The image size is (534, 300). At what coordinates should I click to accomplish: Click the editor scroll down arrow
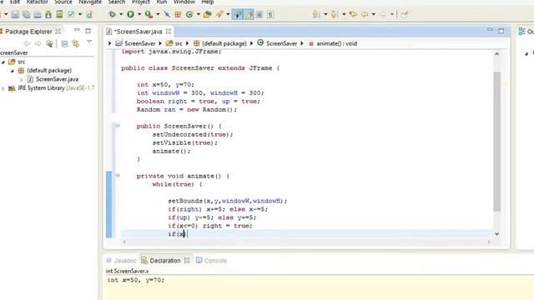(497, 233)
